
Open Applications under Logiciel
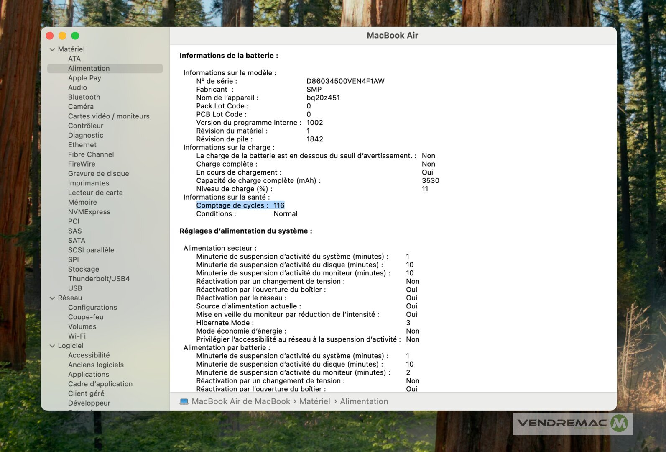pyautogui.click(x=89, y=375)
